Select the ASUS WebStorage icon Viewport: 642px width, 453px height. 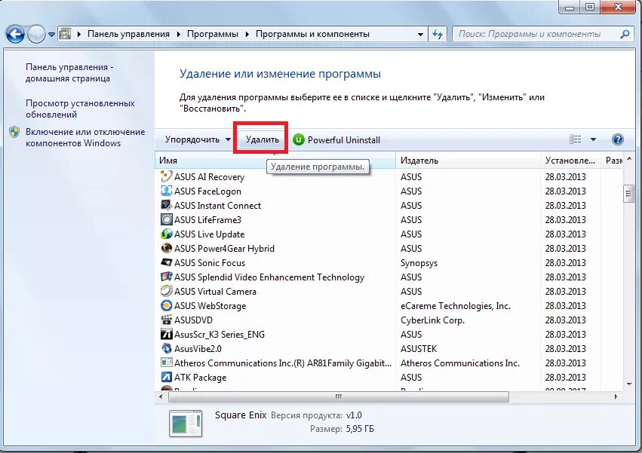166,305
